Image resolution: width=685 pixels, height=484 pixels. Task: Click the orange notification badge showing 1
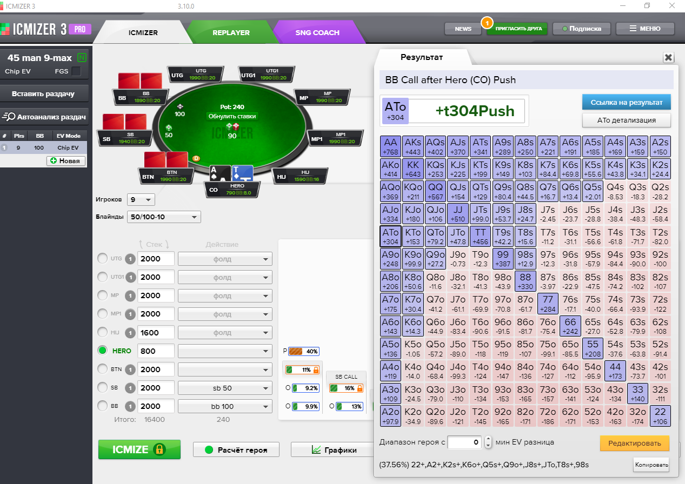click(487, 23)
